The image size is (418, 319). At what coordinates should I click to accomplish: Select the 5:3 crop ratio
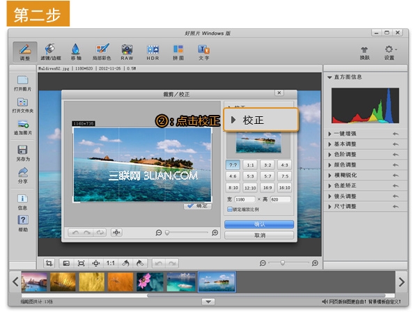[x=250, y=176]
